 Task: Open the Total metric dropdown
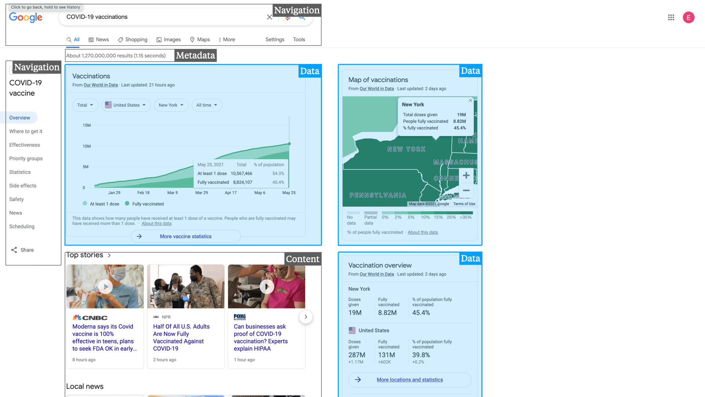point(85,105)
